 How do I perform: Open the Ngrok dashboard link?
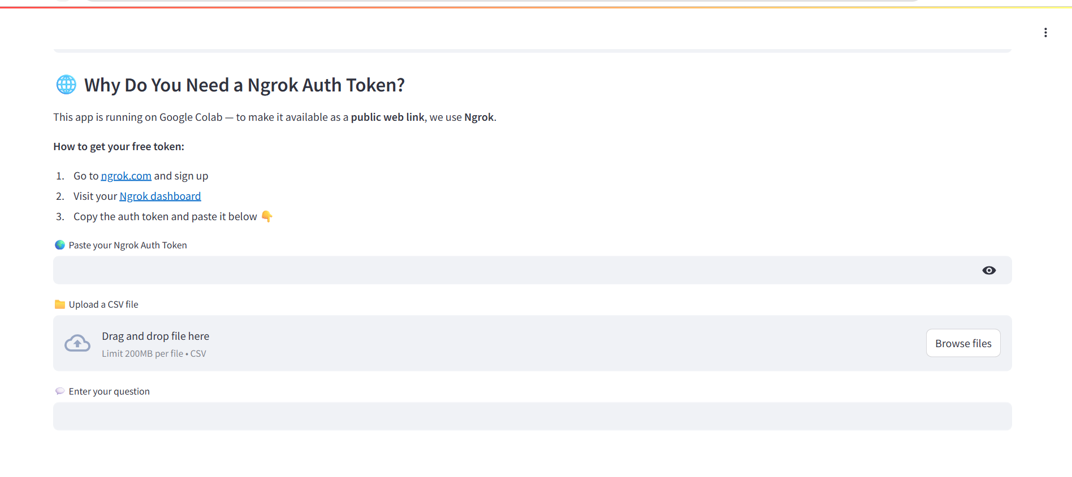[x=160, y=196]
